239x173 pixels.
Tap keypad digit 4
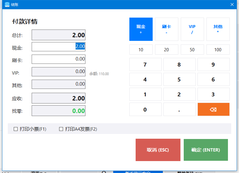(x=145, y=79)
